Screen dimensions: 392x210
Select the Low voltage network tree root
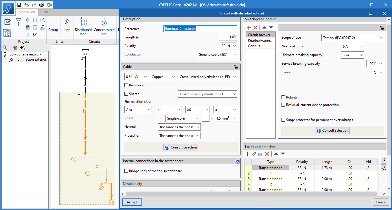(25, 54)
